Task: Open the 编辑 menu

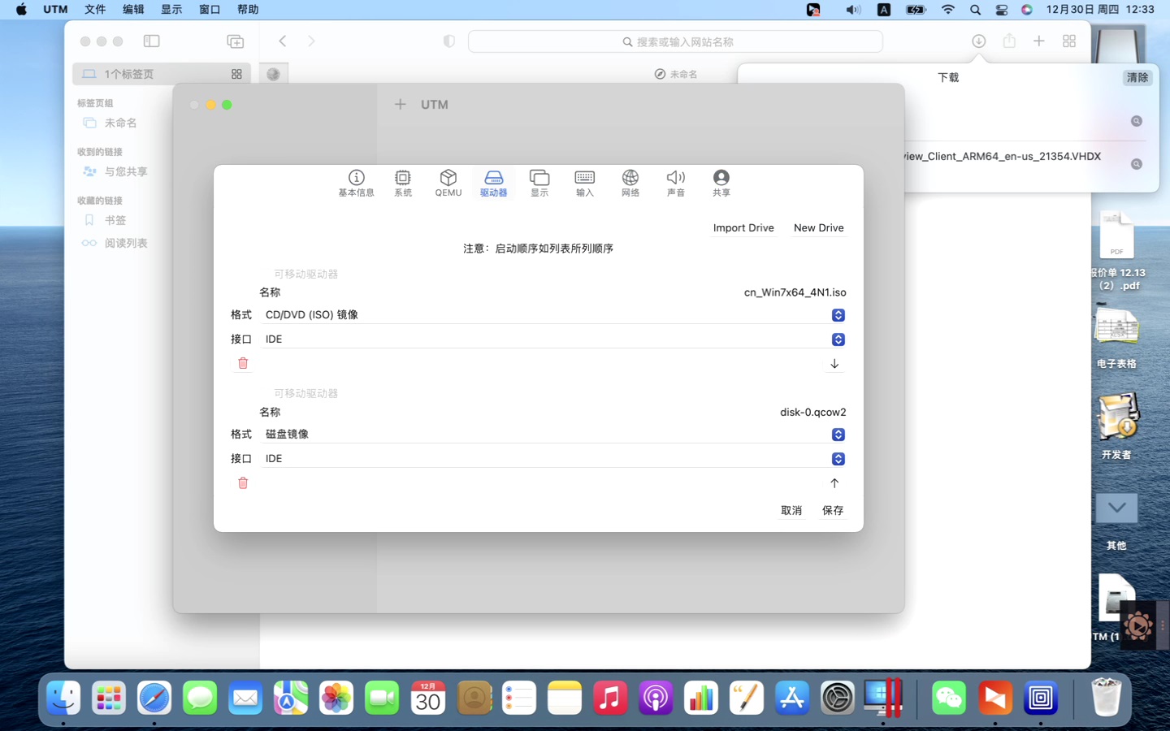Action: pyautogui.click(x=133, y=10)
